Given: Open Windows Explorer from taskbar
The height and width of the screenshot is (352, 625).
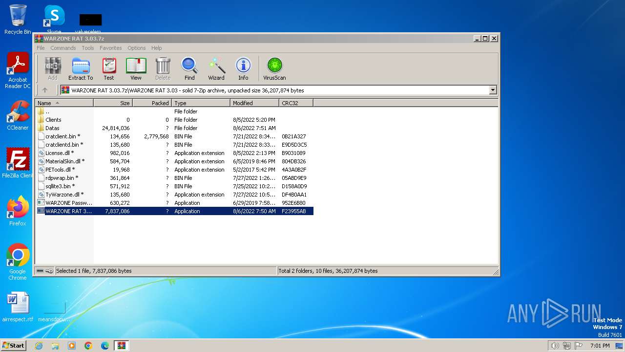Looking at the screenshot, I should pos(55,346).
